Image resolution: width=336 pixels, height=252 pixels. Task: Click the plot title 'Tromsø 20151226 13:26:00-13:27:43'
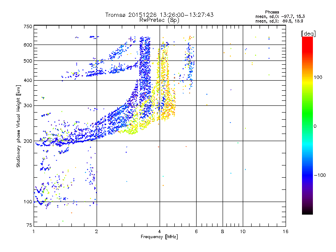[x=160, y=15]
